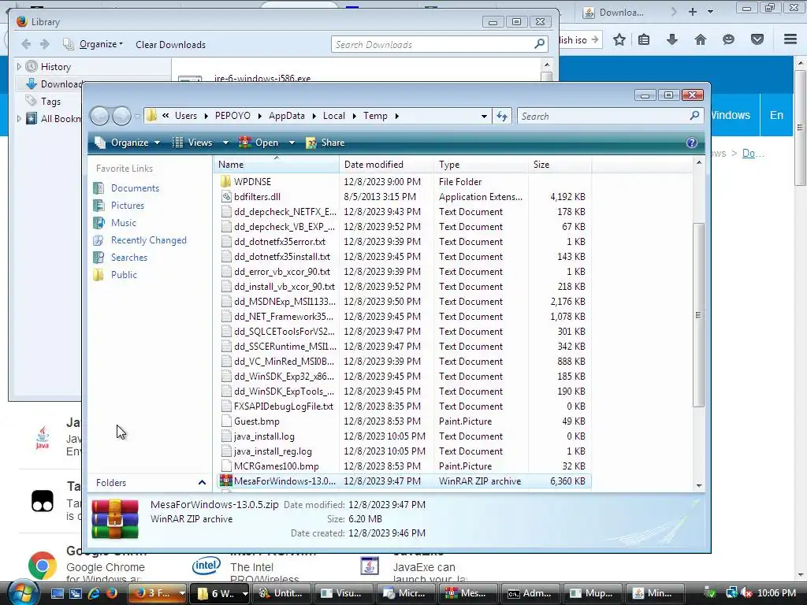Click the Views toolbar icon
The height and width of the screenshot is (605, 807).
tap(177, 143)
